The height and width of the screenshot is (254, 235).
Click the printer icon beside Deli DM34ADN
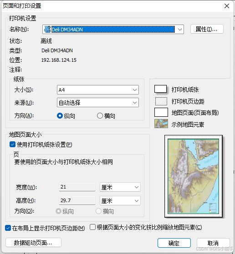point(47,30)
